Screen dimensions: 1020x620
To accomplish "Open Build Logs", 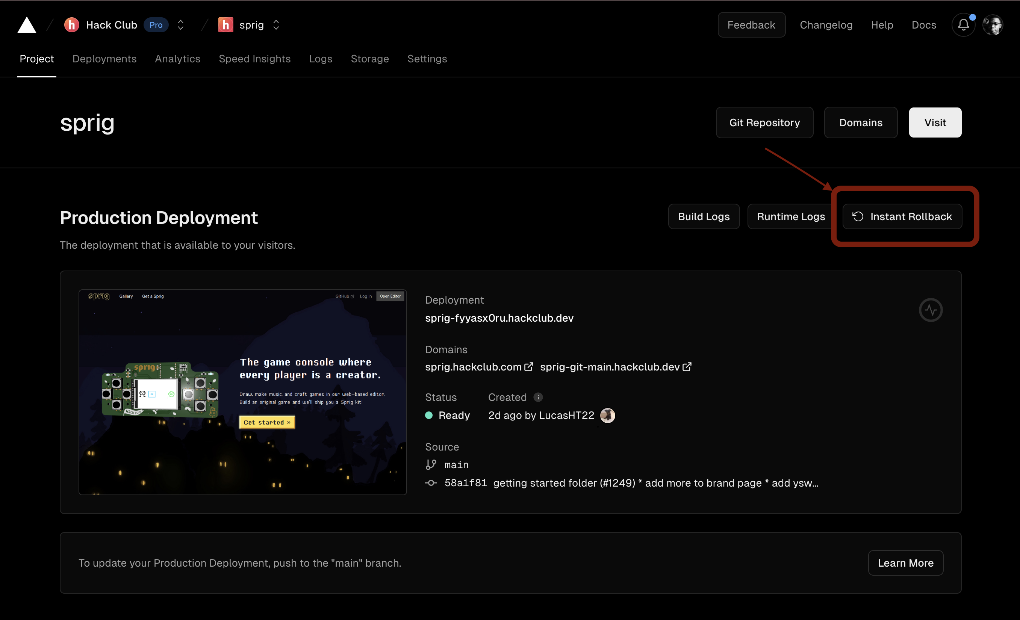I will pyautogui.click(x=703, y=216).
